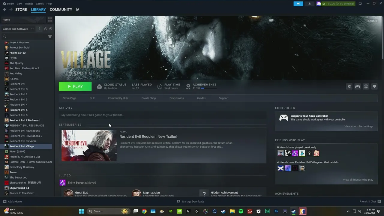The width and height of the screenshot is (384, 216).
Task: Open the Resident Evil Requiem news thumbnail
Action: (89, 145)
